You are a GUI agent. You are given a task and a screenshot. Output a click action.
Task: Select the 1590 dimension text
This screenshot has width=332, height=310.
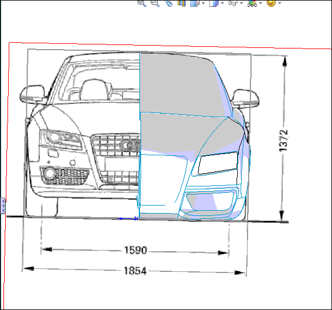[x=135, y=250]
